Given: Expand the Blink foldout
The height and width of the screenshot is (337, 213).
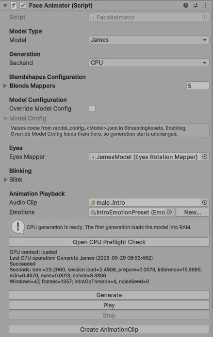Looking at the screenshot, I should 5,179.
